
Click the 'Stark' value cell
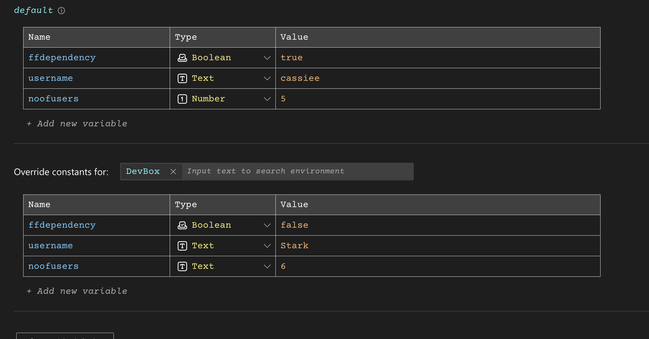pyautogui.click(x=294, y=246)
